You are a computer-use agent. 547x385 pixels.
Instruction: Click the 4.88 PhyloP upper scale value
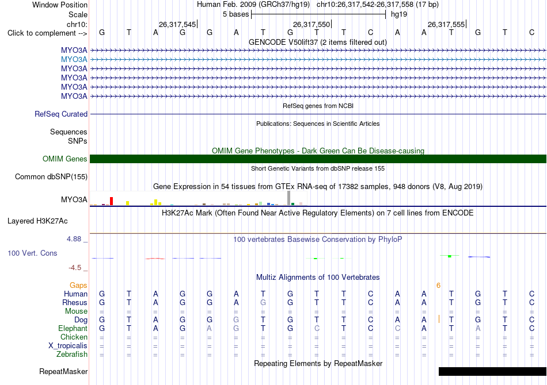pos(74,239)
